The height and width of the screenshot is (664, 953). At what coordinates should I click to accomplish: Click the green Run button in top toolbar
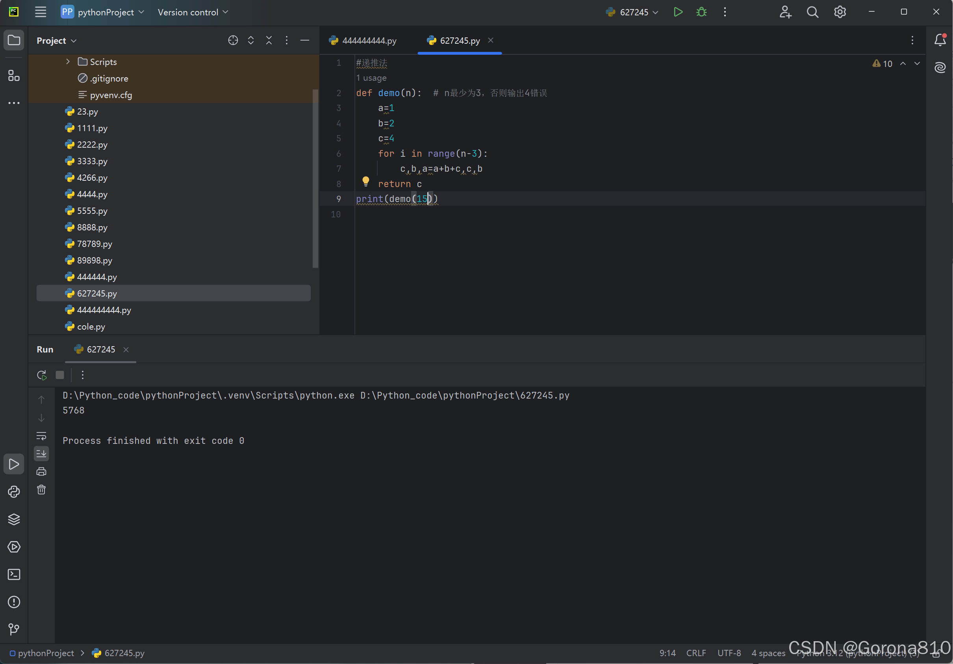pos(678,12)
